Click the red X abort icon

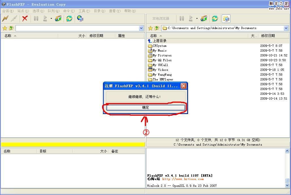coord(25,19)
